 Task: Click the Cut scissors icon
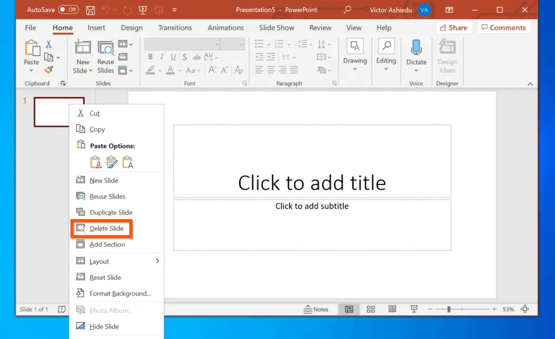pos(81,113)
